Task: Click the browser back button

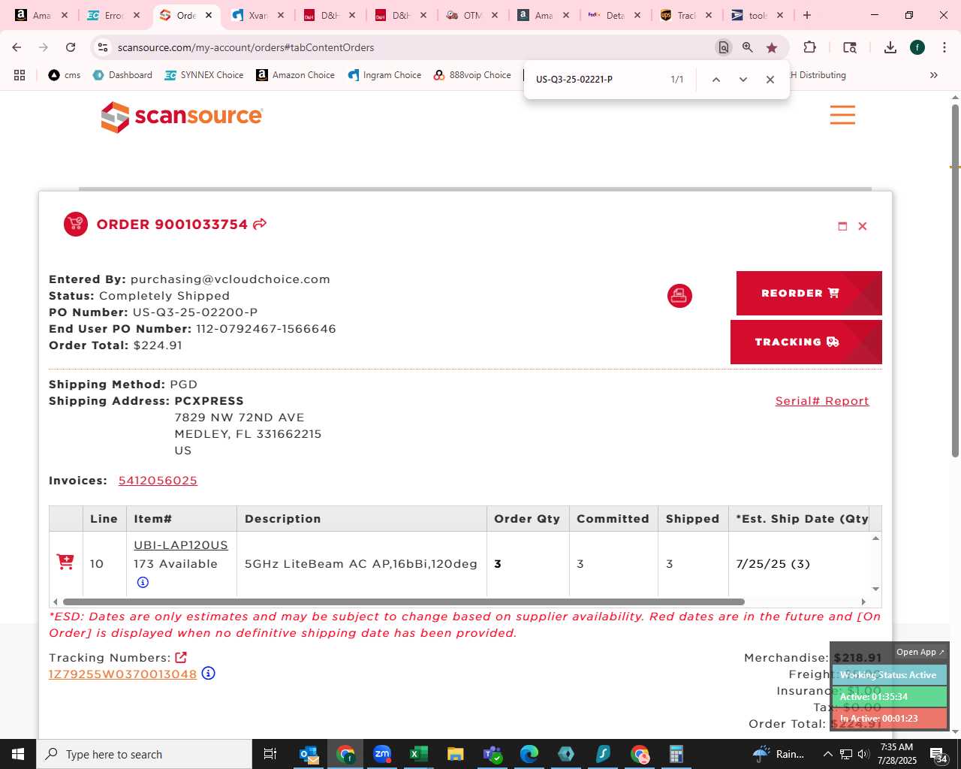Action: pos(17,47)
